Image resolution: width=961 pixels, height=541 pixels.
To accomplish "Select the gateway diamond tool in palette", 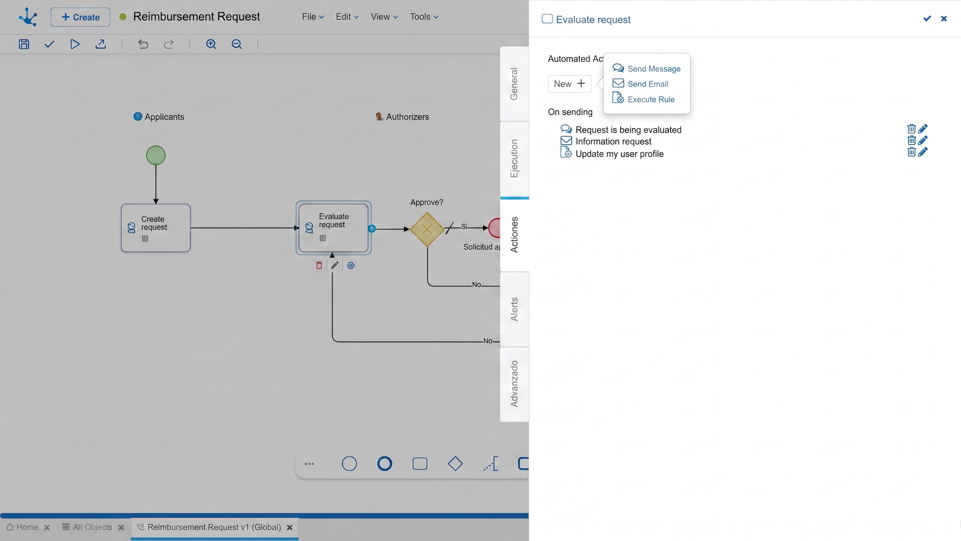I will (x=455, y=464).
